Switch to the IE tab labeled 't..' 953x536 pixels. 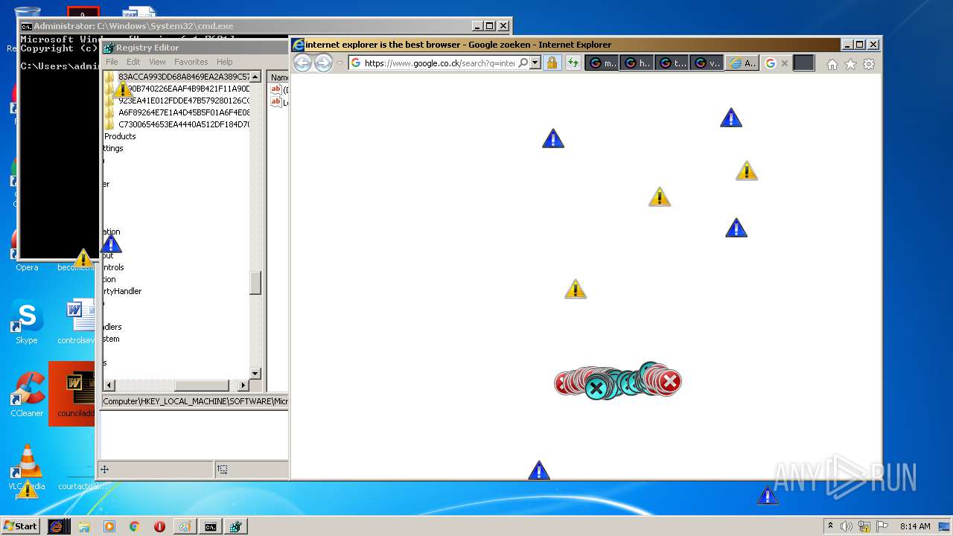point(672,63)
